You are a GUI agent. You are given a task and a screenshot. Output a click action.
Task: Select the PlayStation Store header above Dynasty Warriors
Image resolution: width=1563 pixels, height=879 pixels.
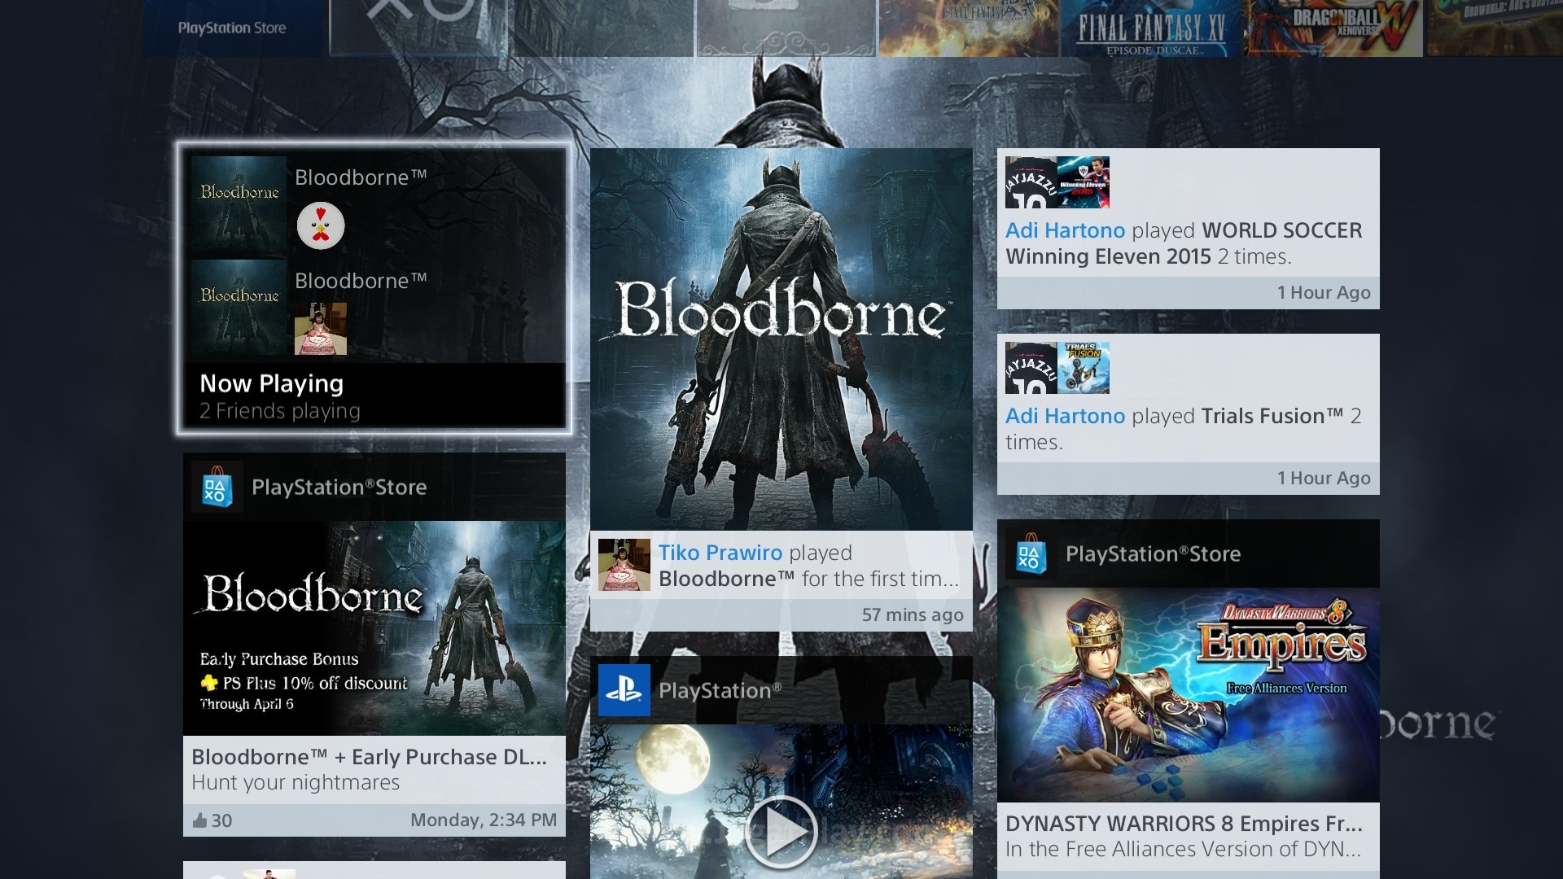[1189, 553]
